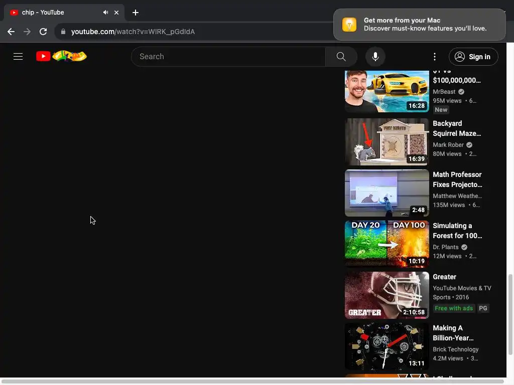Image resolution: width=514 pixels, height=385 pixels.
Task: Click the Free with ads badge
Action: pyautogui.click(x=454, y=308)
